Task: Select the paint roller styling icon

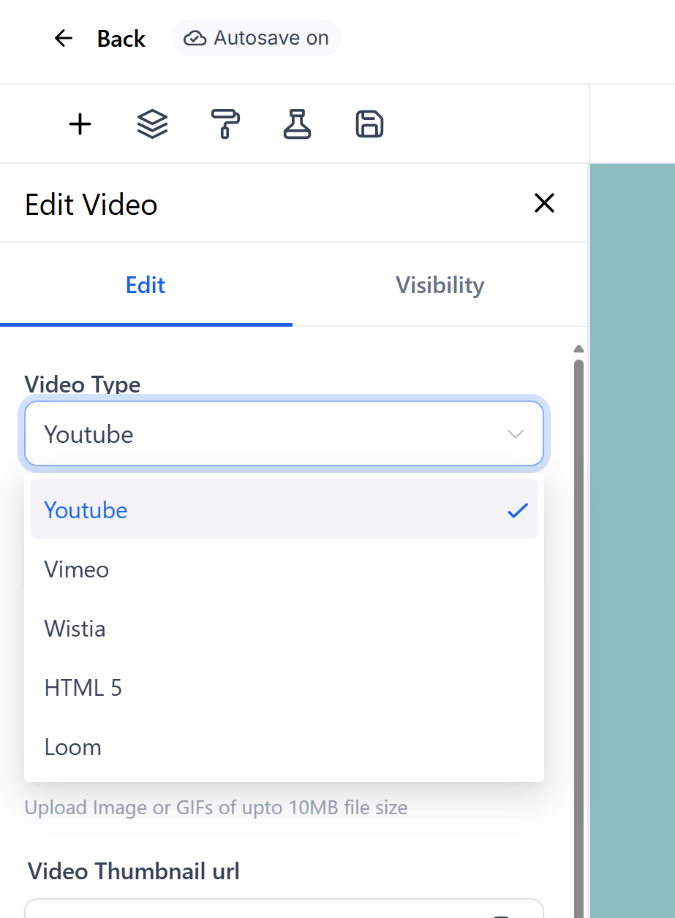Action: (225, 124)
